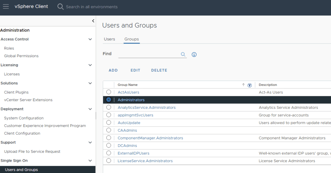Click the DELETE button
The image size is (331, 173).
point(159,70)
